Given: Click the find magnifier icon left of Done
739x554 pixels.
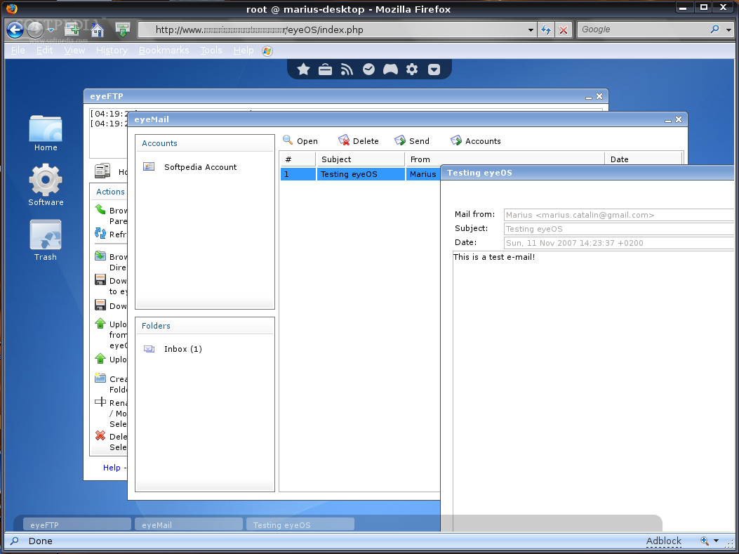Looking at the screenshot, I should coord(15,541).
